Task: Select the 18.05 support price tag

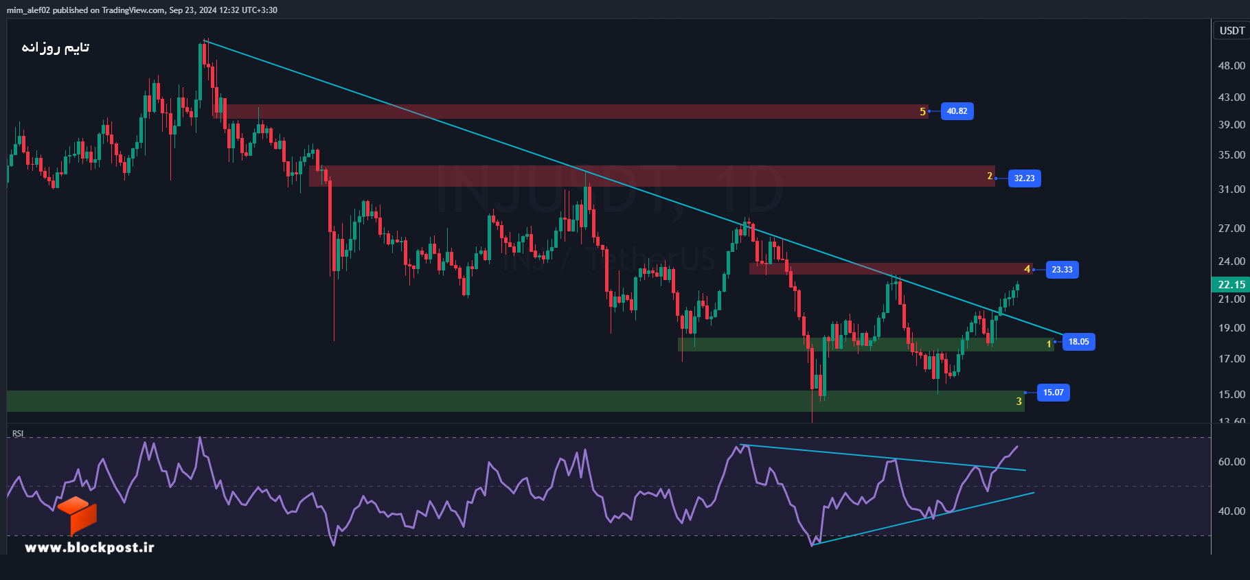Action: pos(1078,342)
